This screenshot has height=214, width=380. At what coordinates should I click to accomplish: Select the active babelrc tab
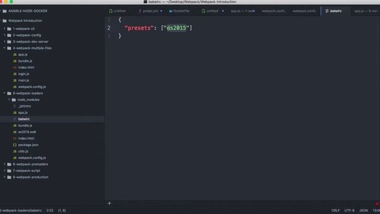335,11
